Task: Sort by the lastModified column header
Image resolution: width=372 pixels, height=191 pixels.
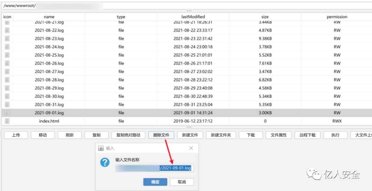Action: 193,17
